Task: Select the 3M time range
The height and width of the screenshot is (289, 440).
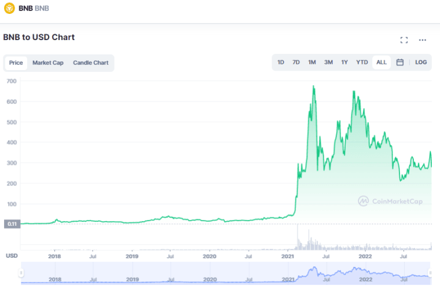Action: (328, 63)
